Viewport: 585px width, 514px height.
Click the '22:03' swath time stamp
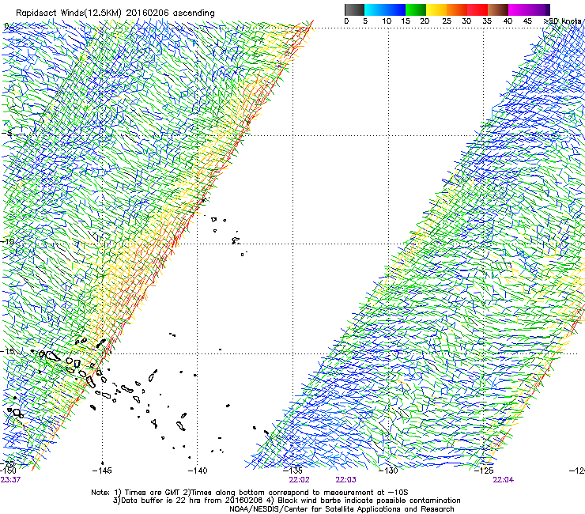345,480
